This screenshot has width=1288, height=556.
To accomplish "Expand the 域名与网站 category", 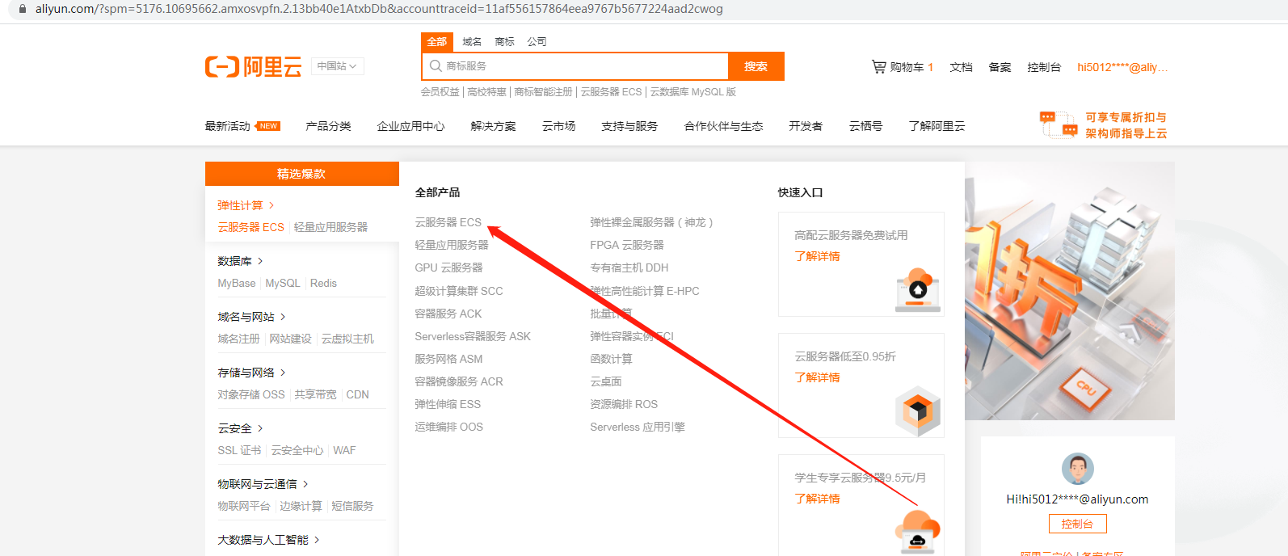I will [x=251, y=317].
